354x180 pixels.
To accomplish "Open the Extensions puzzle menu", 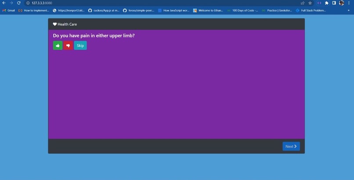I will coord(326,3).
